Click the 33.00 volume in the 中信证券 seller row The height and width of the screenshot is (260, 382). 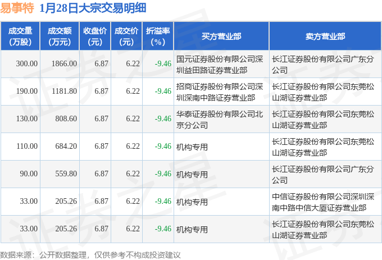click(29, 202)
